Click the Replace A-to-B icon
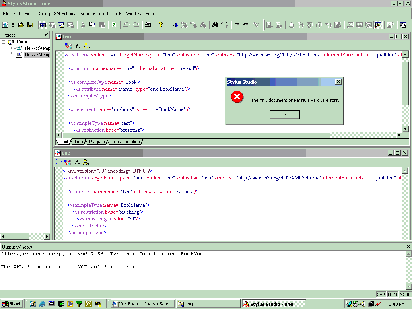This screenshot has height=309, width=412. (x=225, y=25)
